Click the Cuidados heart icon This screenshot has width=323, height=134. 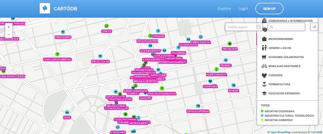264,75
